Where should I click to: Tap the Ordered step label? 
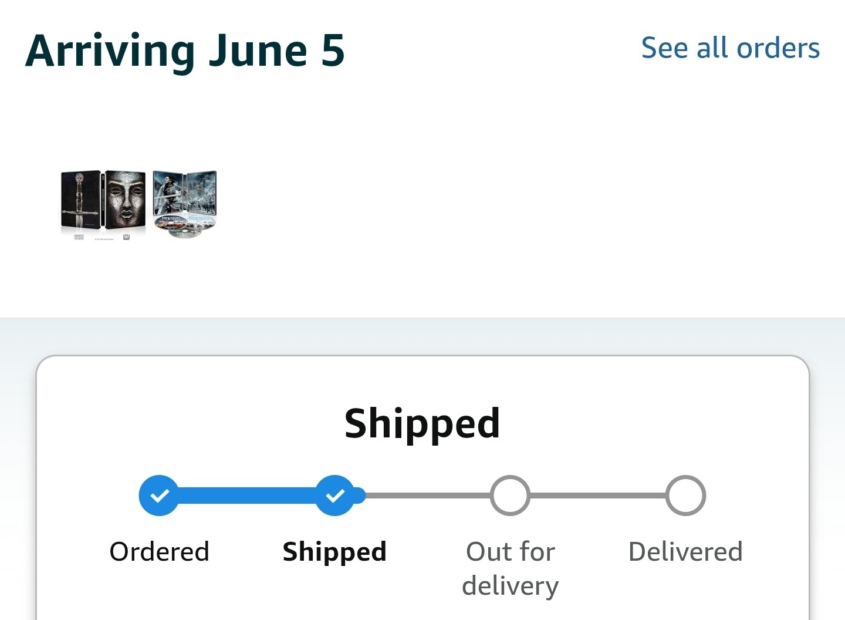point(159,552)
